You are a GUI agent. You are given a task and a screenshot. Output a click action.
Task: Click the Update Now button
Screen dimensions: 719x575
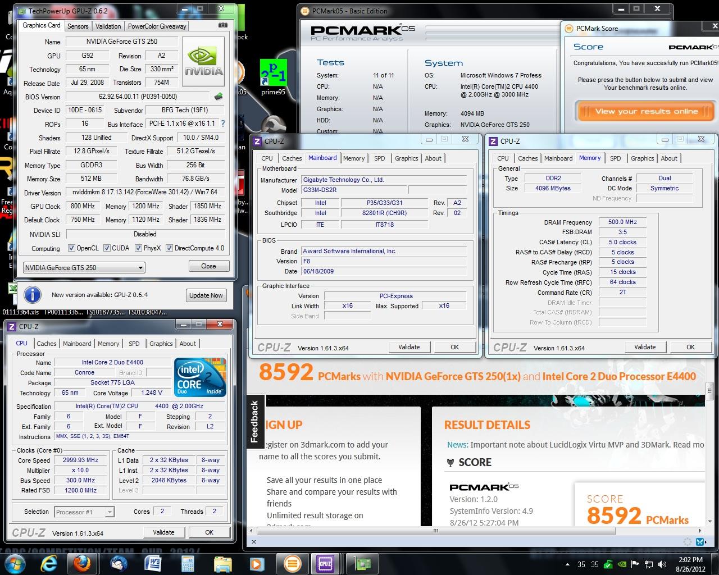pos(206,295)
